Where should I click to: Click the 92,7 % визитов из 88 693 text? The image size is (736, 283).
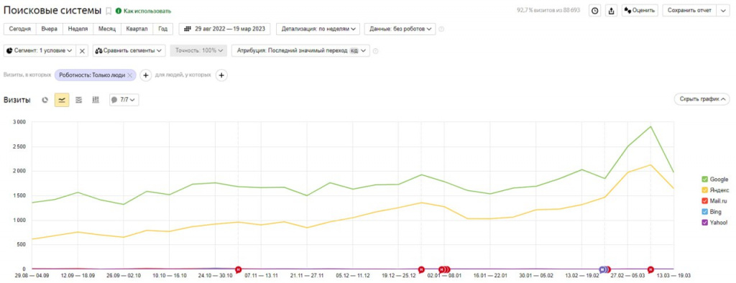tap(548, 10)
